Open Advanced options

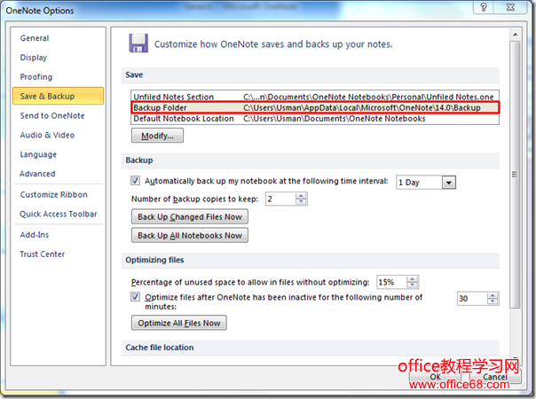pyautogui.click(x=37, y=174)
